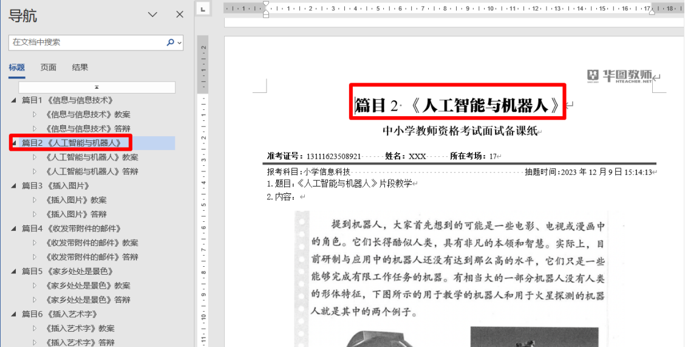Collapse the 篇目3《插入图片》heading
The width and height of the screenshot is (685, 347).
(x=14, y=186)
